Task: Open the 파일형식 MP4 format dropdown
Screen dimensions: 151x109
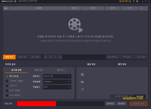Action: tap(57, 87)
